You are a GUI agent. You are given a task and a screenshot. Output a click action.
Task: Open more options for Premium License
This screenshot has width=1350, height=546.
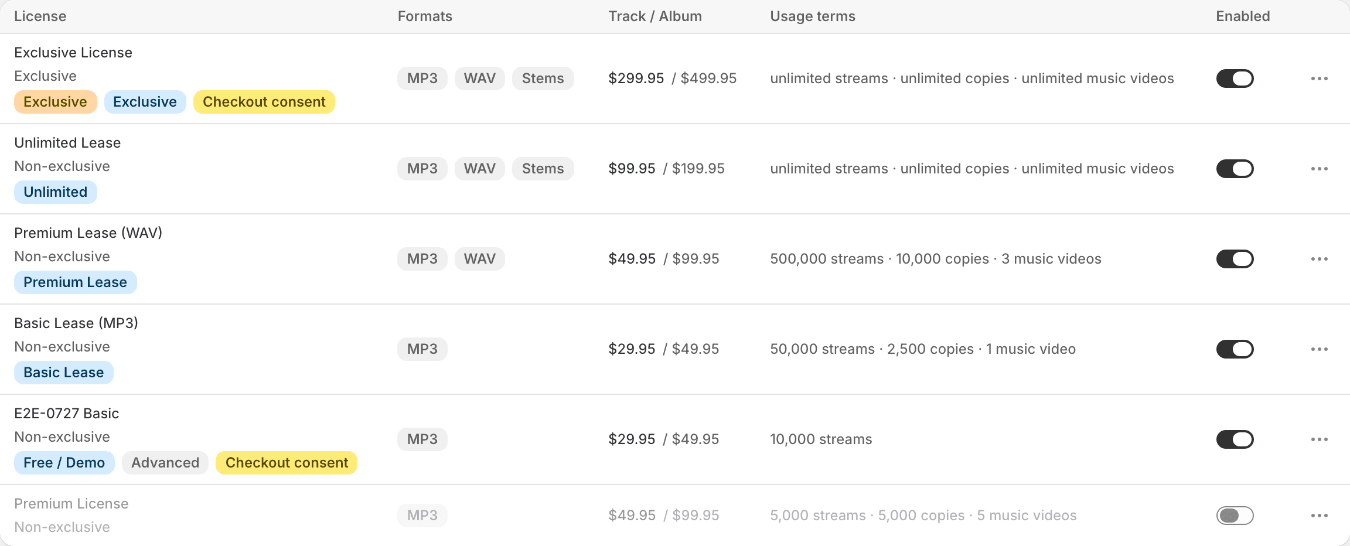(1319, 516)
